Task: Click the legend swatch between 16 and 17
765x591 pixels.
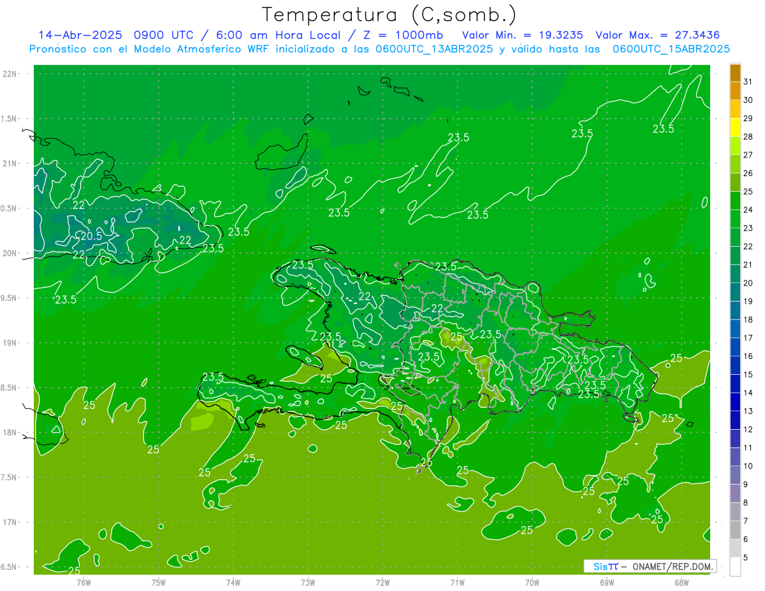Action: (736, 347)
